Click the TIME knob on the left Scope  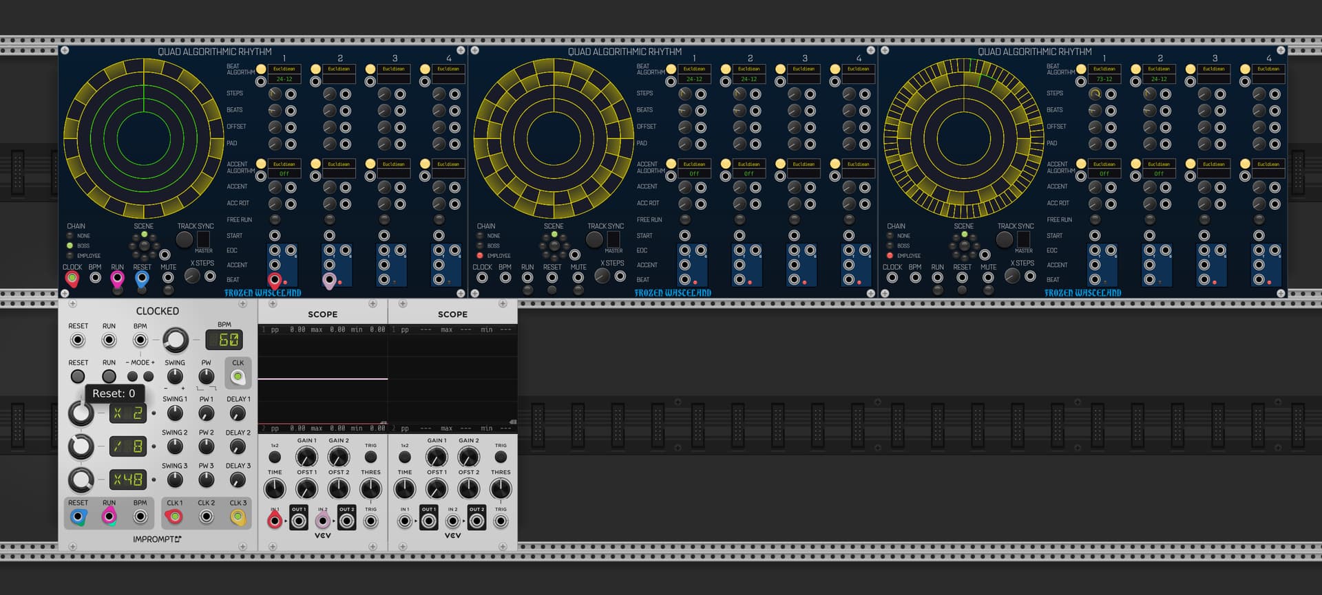275,489
